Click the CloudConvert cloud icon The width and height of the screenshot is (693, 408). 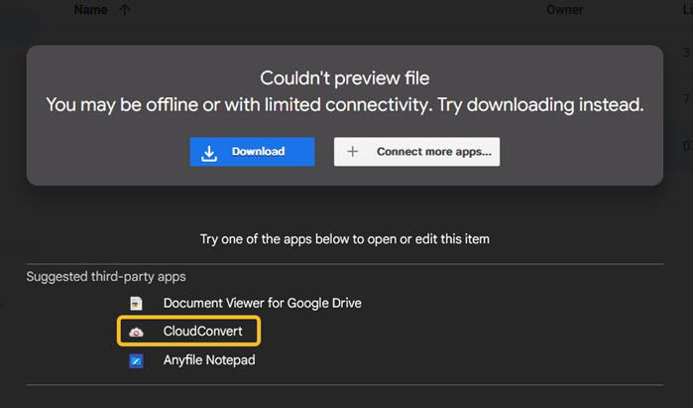pos(136,332)
